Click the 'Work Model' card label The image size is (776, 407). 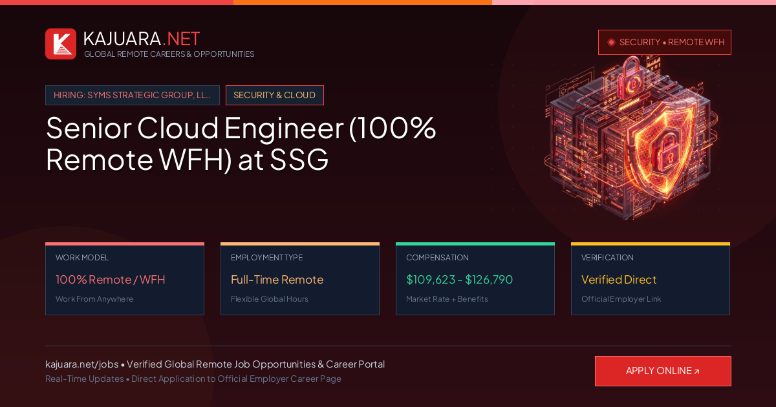point(82,258)
